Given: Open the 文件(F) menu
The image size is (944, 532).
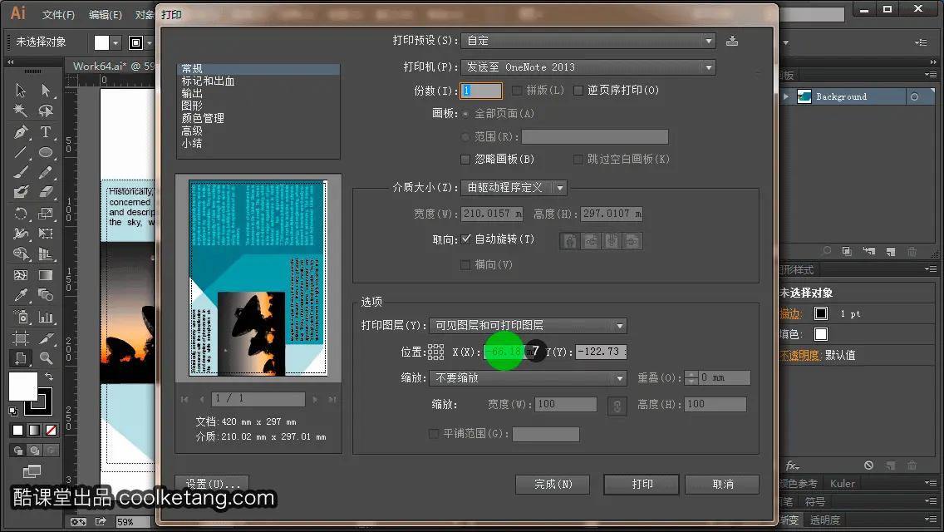Looking at the screenshot, I should click(x=58, y=14).
